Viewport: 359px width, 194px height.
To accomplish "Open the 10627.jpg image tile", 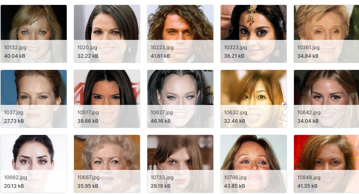I will (180, 99).
